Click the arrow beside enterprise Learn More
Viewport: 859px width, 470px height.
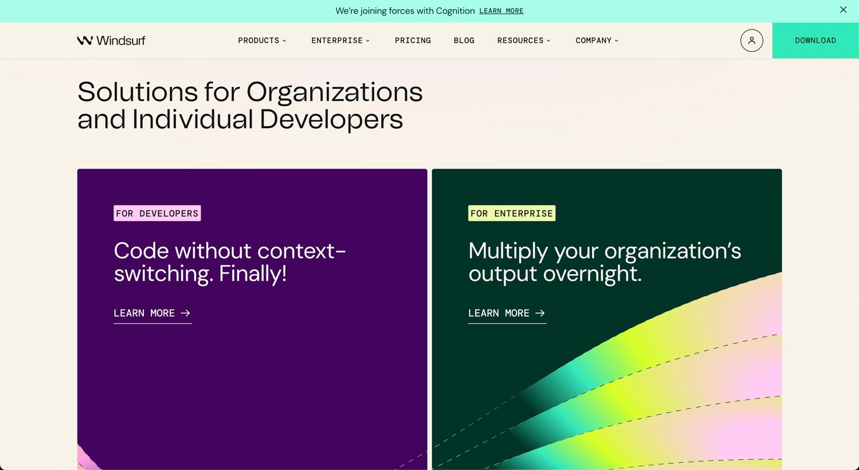tap(540, 313)
